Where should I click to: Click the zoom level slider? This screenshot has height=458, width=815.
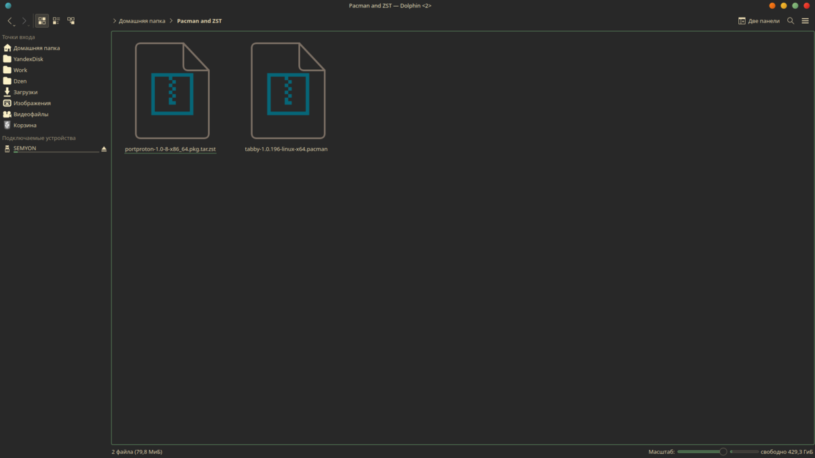point(702,451)
